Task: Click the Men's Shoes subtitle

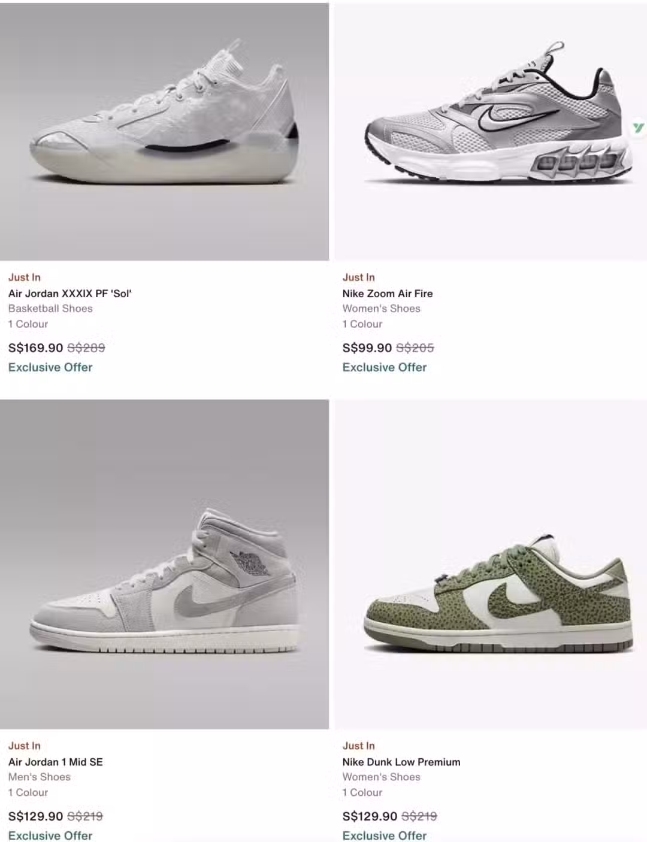Action: [x=40, y=777]
